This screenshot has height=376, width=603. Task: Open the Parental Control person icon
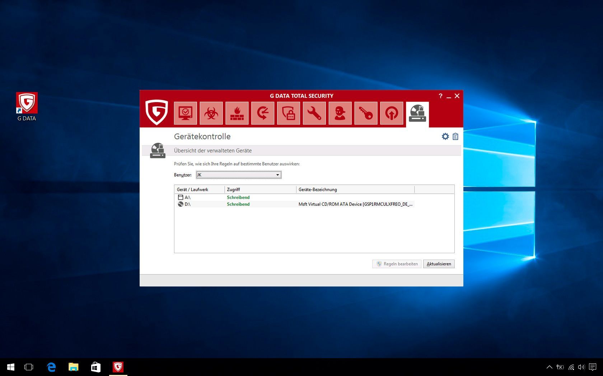point(340,113)
